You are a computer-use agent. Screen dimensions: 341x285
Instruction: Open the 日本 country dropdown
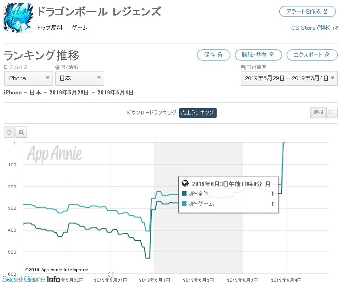pos(80,78)
